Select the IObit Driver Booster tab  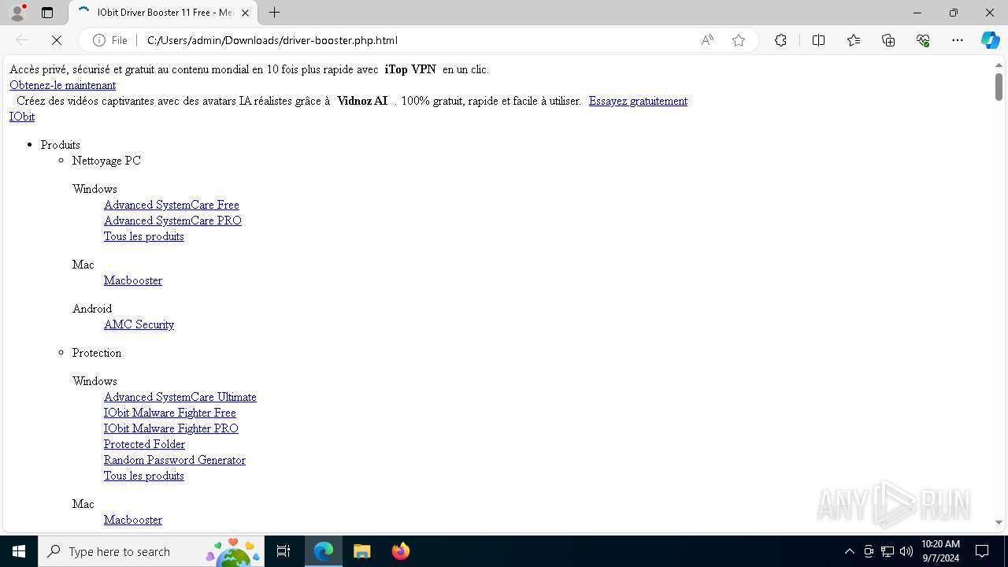pos(164,13)
